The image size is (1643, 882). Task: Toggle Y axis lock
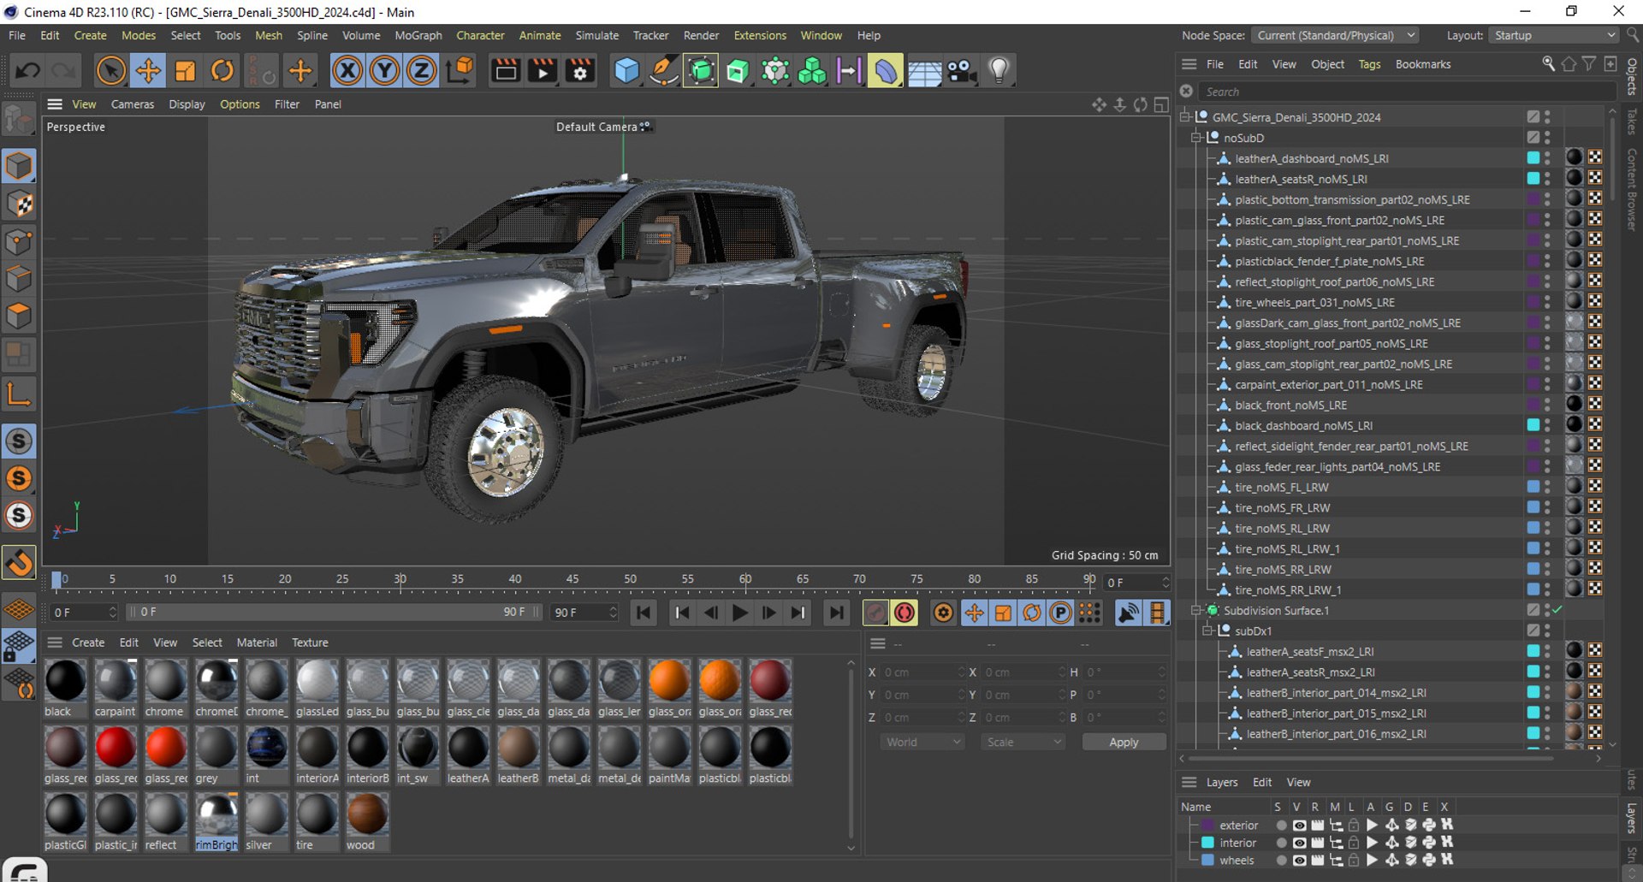click(x=384, y=70)
